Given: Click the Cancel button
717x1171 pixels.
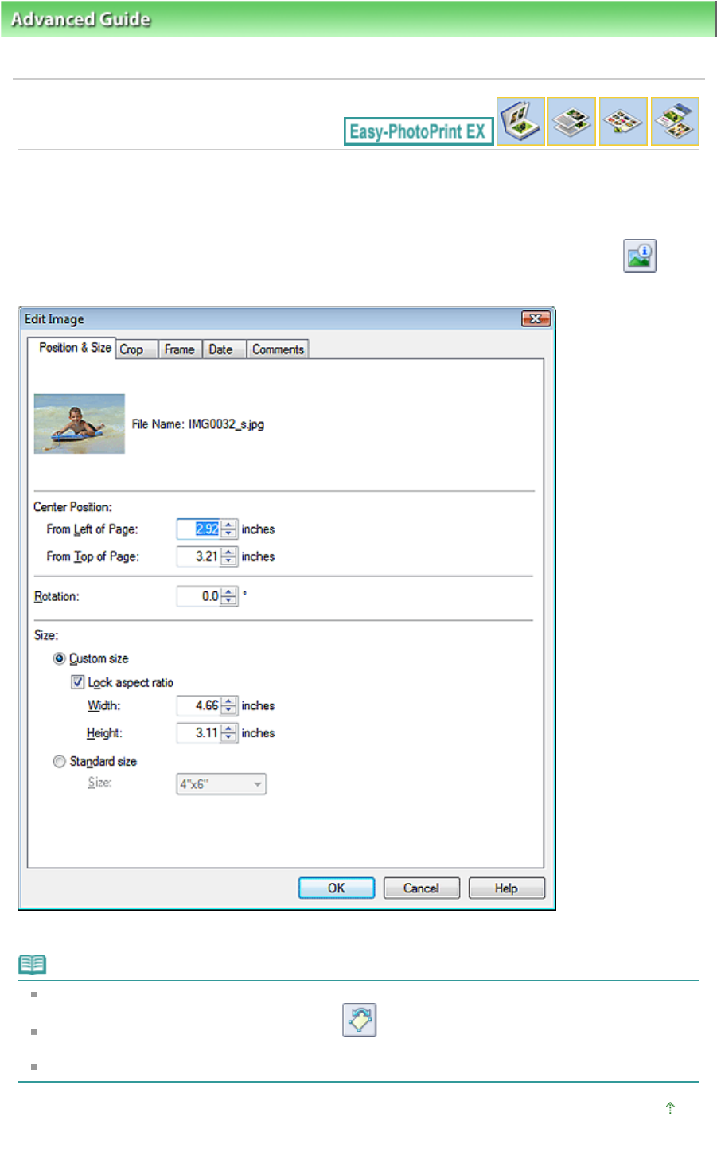Looking at the screenshot, I should click(422, 888).
